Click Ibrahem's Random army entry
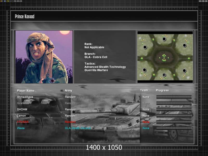The width and height of the screenshot is (208, 156). coord(70,103)
